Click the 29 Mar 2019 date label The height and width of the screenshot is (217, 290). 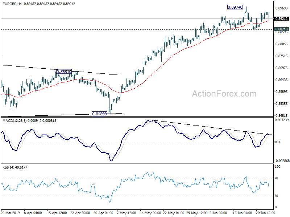point(11,213)
